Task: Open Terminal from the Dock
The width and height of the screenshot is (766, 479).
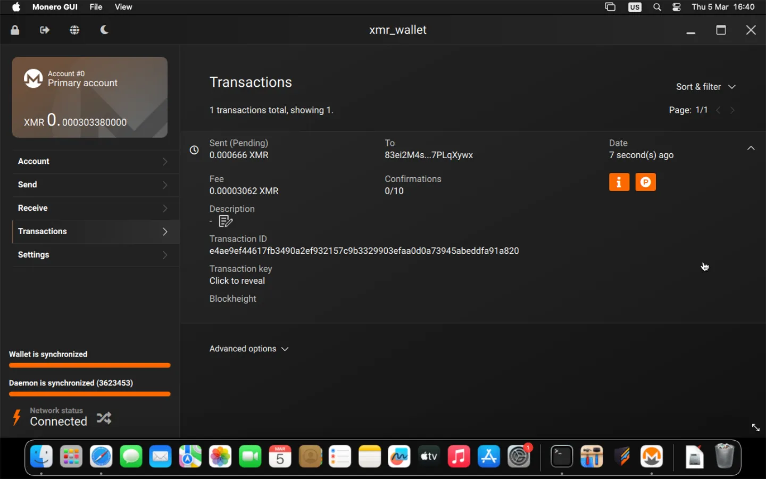Action: [562, 457]
